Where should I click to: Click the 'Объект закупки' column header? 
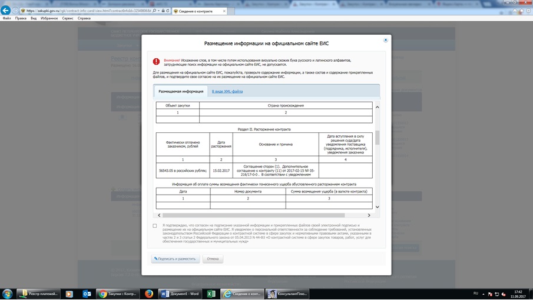tap(177, 105)
